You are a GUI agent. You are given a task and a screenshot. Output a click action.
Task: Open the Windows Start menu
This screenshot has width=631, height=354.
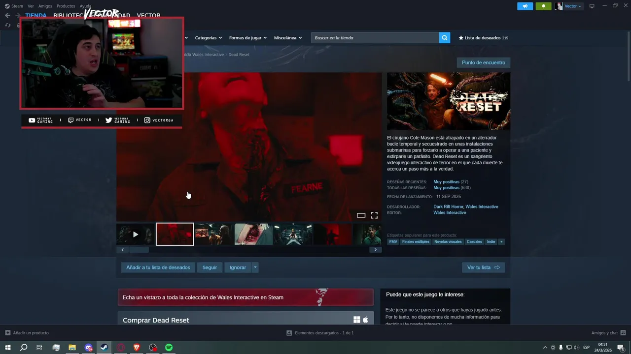[x=8, y=348]
